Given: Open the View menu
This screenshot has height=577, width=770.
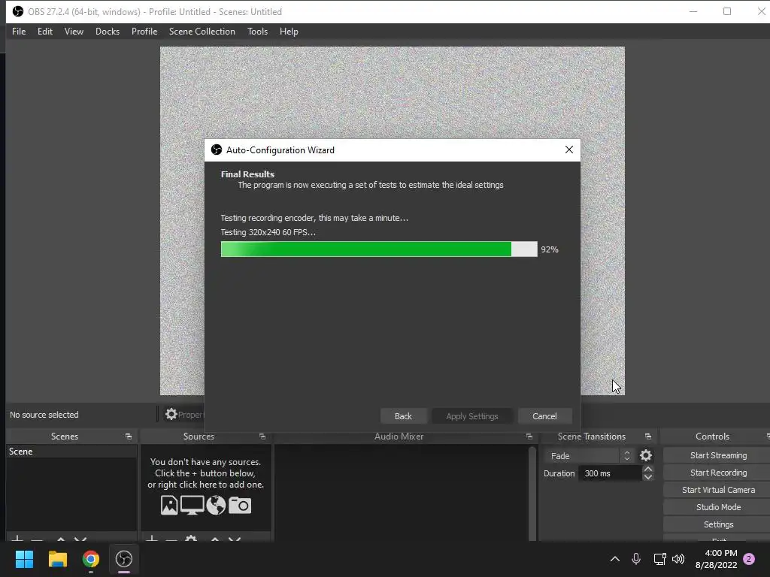Looking at the screenshot, I should coord(74,32).
